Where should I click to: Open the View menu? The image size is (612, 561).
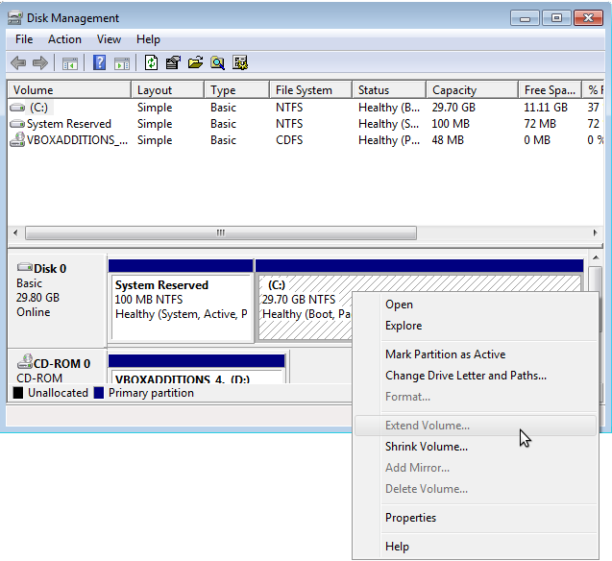[x=109, y=39]
